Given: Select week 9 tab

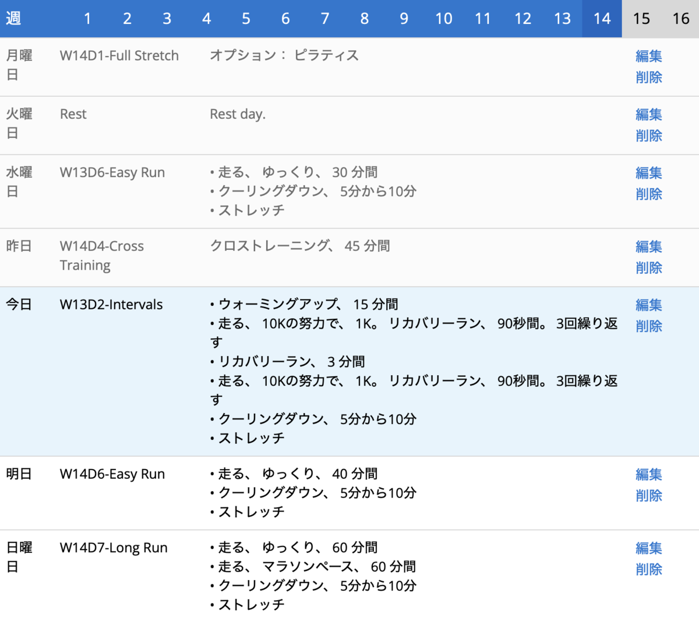Looking at the screenshot, I should pos(404,19).
